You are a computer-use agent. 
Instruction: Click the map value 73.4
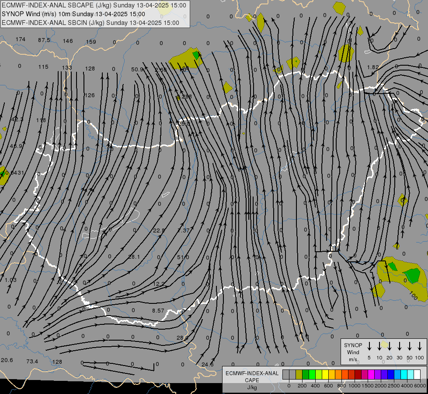(32, 362)
